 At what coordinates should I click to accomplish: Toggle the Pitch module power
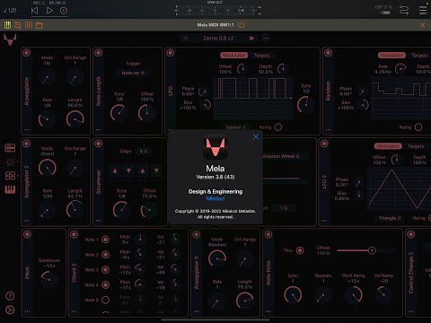27,234
